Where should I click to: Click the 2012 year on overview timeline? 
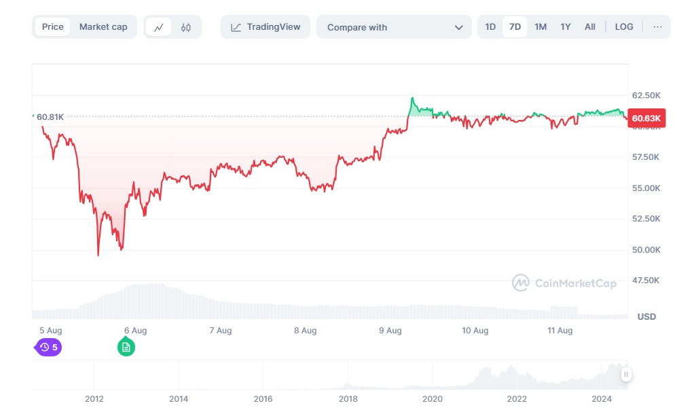click(94, 399)
